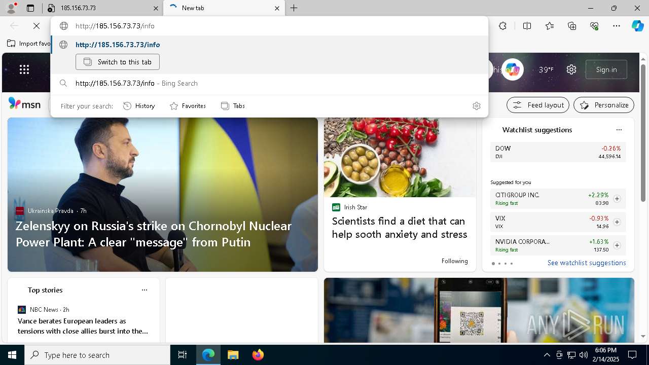Open the Scientists find a diet article
Screen dimensions: 649x365
coord(400,228)
